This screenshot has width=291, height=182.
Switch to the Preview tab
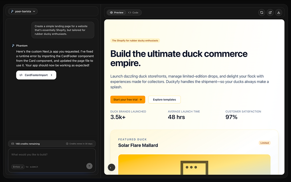(117, 13)
